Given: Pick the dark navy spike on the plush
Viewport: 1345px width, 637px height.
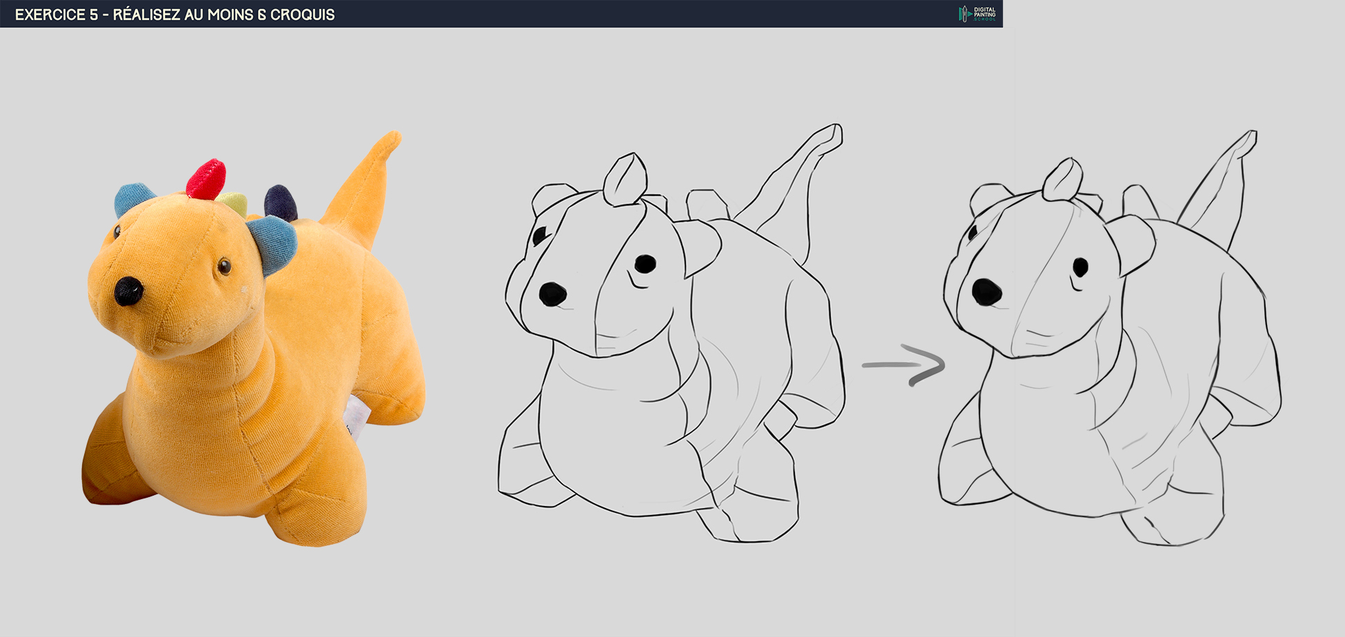Looking at the screenshot, I should [280, 203].
